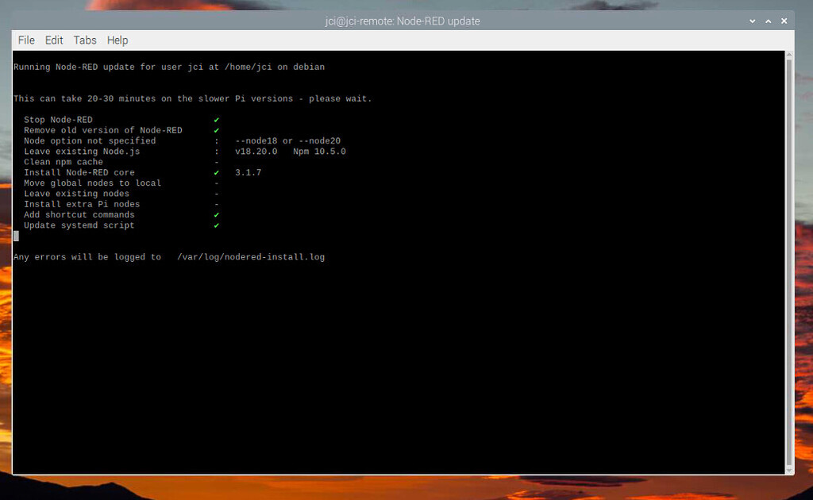
Task: Click the checkmark beside Remove old version of Node-RED
Action: pos(216,129)
